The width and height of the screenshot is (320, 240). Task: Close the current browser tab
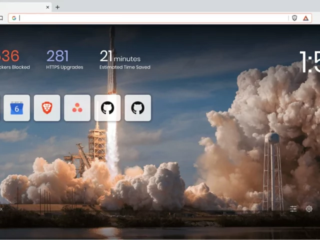(x=48, y=7)
